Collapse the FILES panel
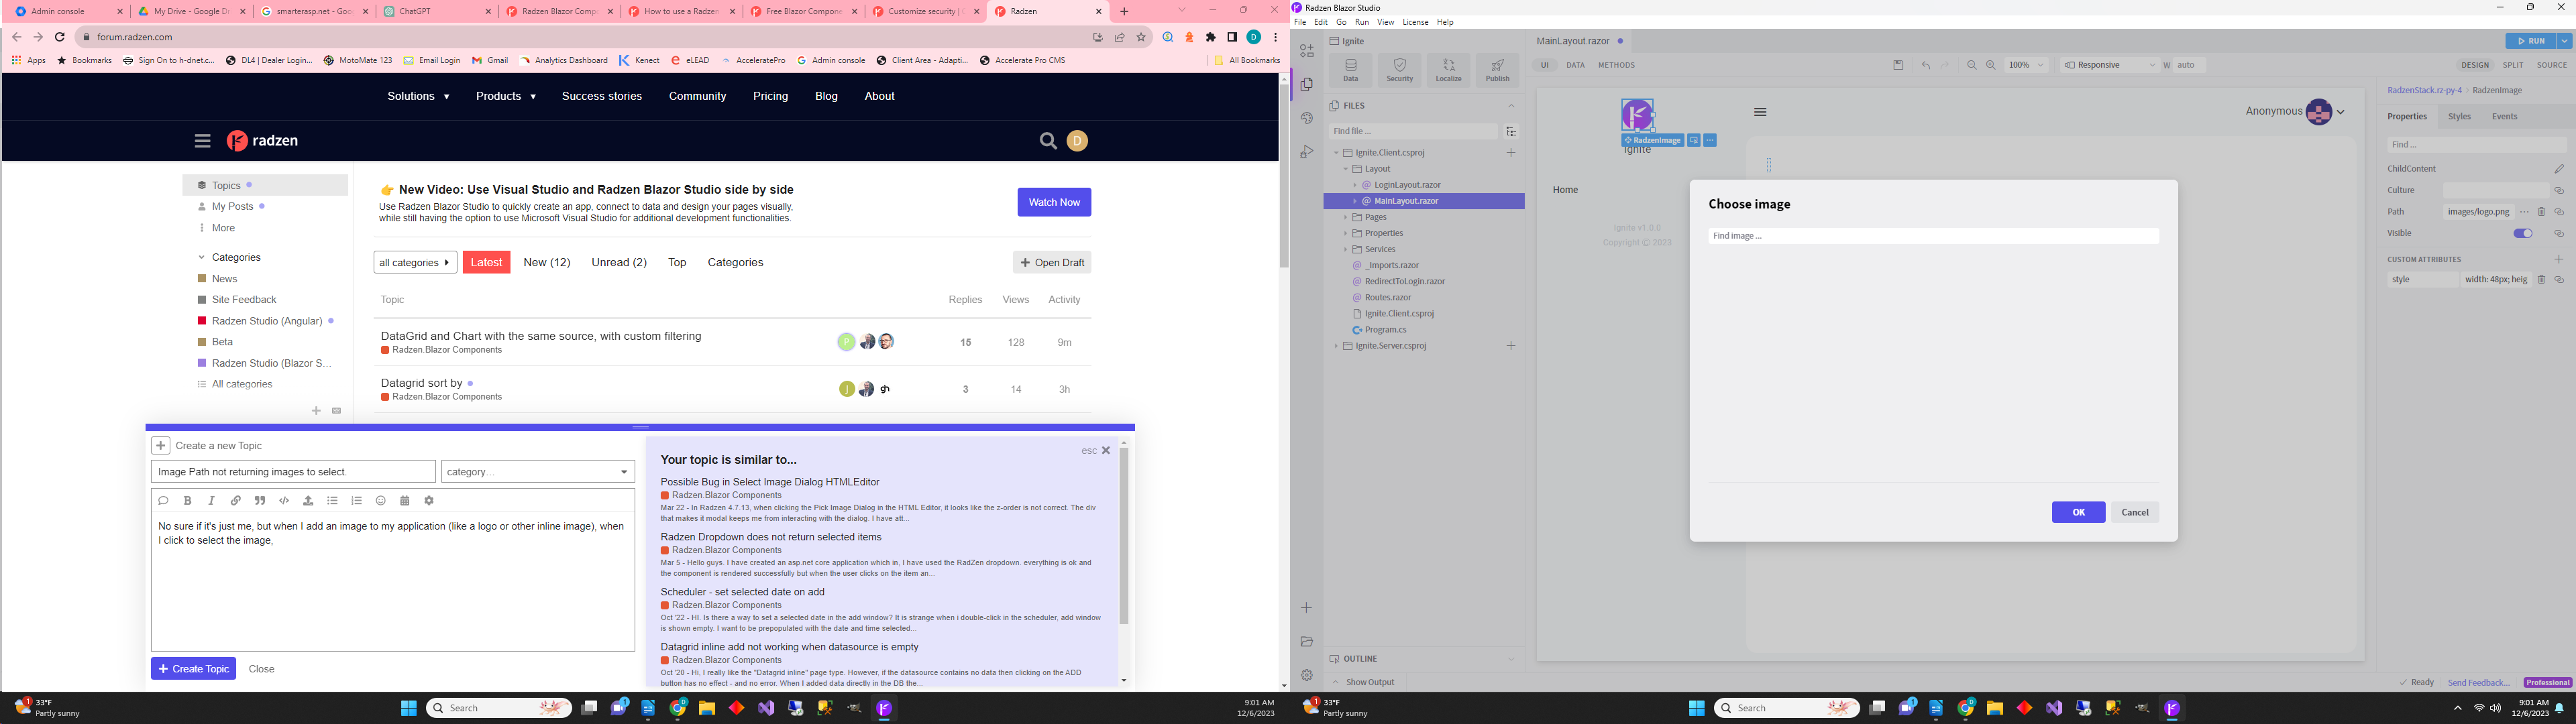Image resolution: width=2576 pixels, height=724 pixels. click(1511, 106)
